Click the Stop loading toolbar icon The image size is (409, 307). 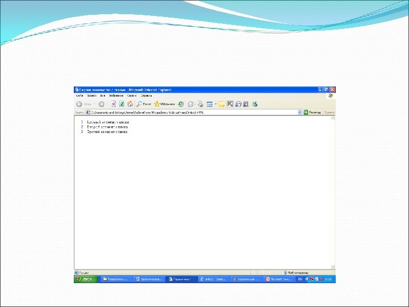pyautogui.click(x=114, y=104)
